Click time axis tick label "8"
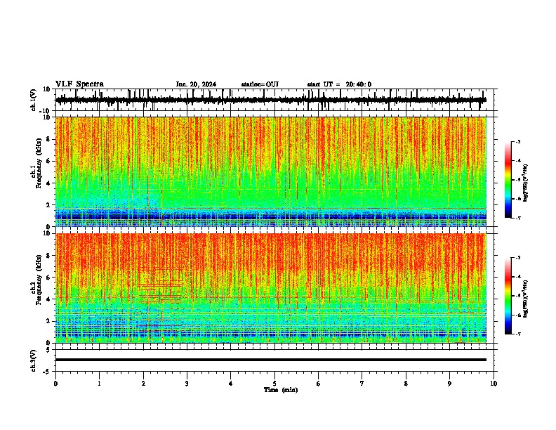This screenshot has height=430, width=556. click(x=406, y=384)
